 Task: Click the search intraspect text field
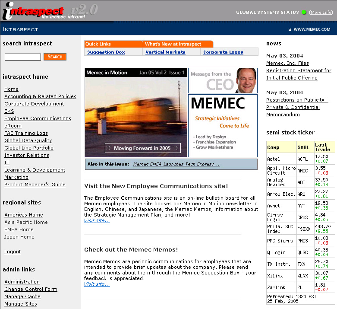[23, 57]
